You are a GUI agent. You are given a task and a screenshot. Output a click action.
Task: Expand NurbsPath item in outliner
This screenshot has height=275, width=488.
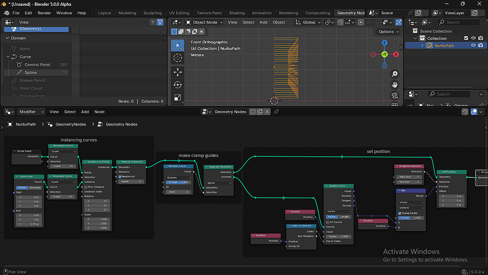(422, 45)
